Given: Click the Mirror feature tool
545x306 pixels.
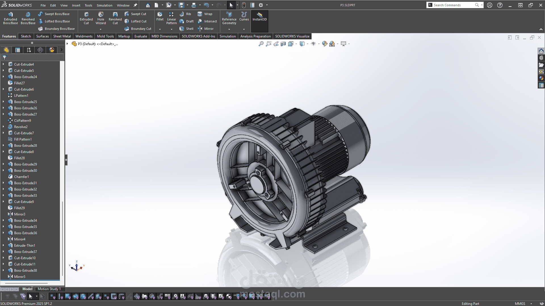Looking at the screenshot, I should pos(206,29).
